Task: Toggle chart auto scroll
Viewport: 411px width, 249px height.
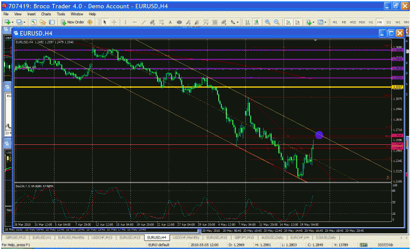Action: point(289,22)
